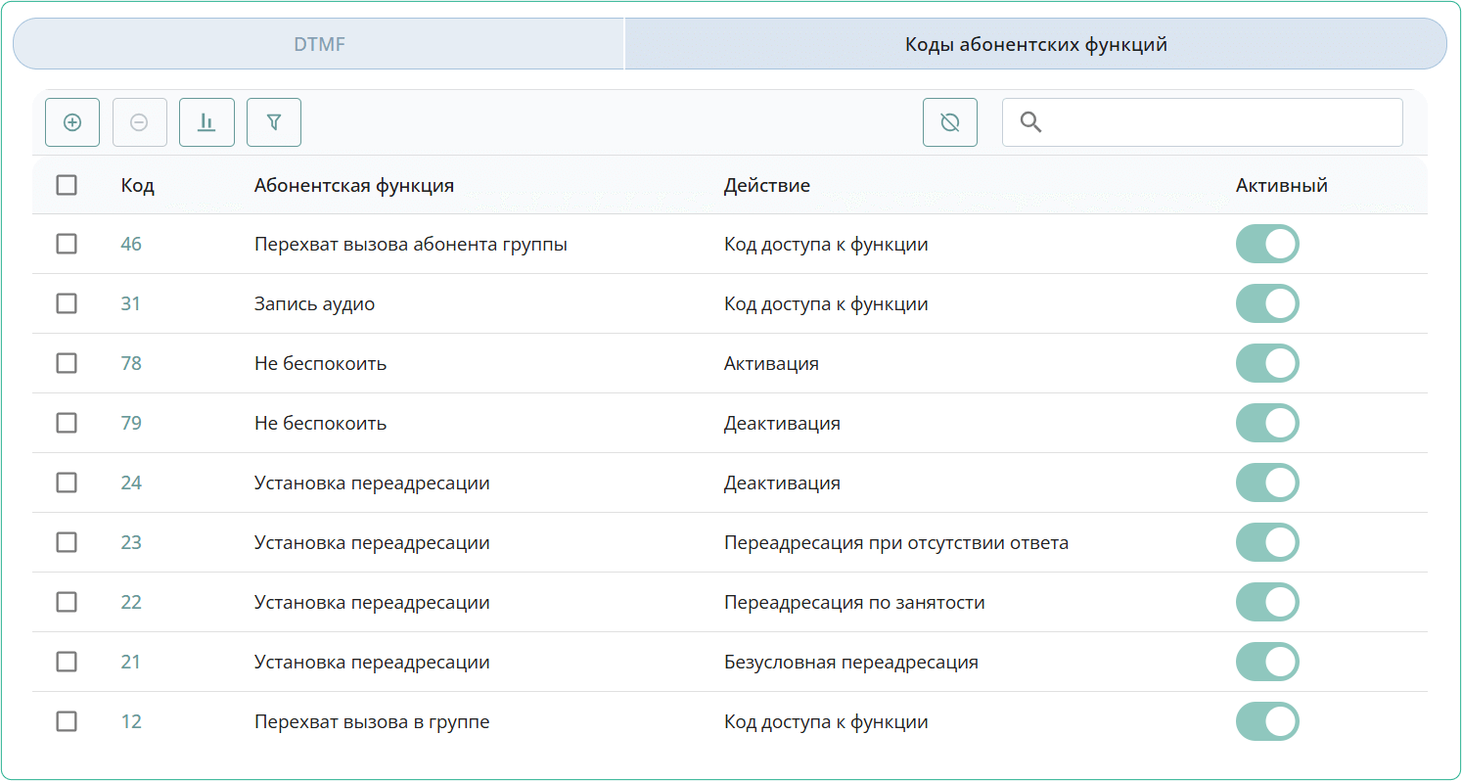Click the magnifier icon in the search box
The height and width of the screenshot is (781, 1462).
pyautogui.click(x=1031, y=121)
